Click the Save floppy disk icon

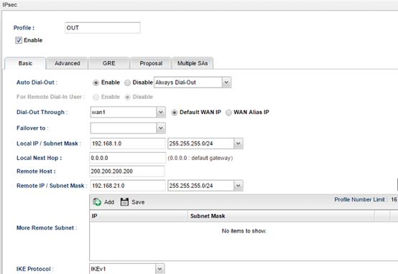point(124,202)
